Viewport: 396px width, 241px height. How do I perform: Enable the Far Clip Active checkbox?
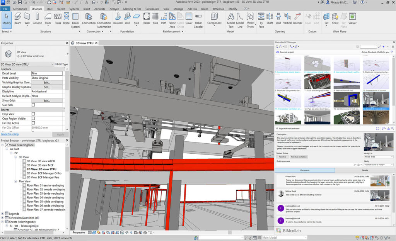click(x=33, y=123)
